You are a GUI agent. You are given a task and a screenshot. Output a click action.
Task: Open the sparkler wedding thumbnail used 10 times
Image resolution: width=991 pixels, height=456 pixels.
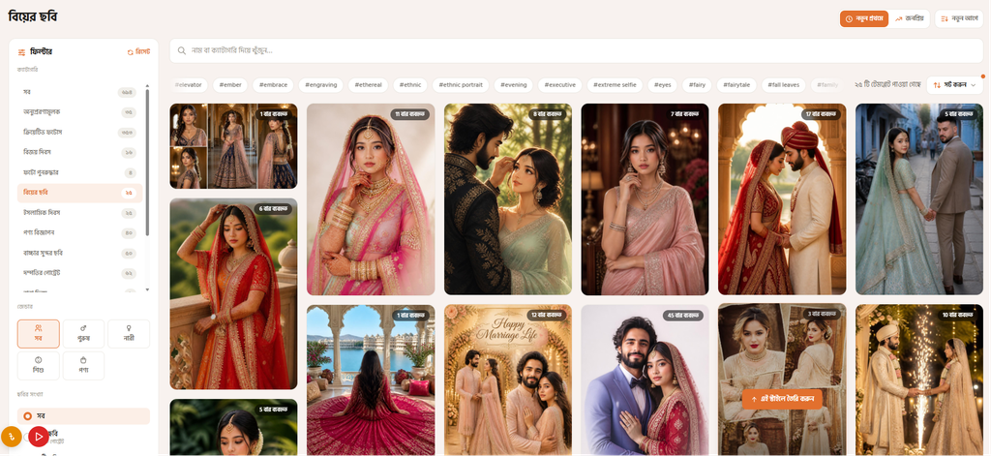pos(919,380)
